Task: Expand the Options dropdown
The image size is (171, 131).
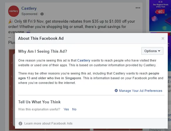Action: click(x=152, y=51)
